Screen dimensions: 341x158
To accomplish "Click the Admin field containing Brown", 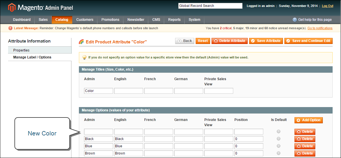I will 99,153.
